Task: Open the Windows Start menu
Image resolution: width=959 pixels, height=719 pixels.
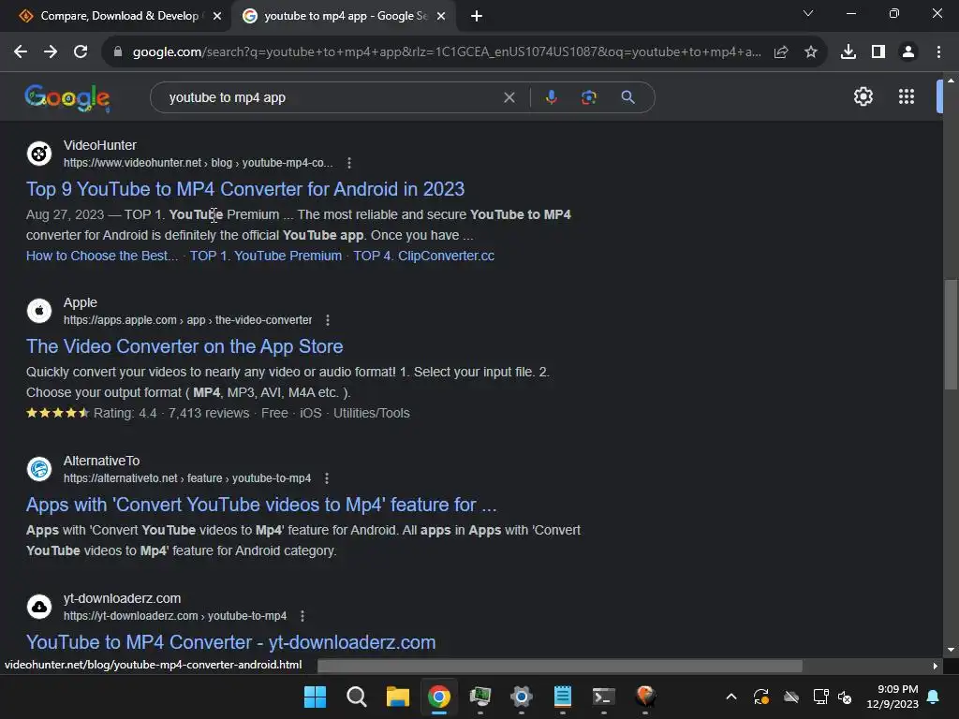Action: (315, 697)
